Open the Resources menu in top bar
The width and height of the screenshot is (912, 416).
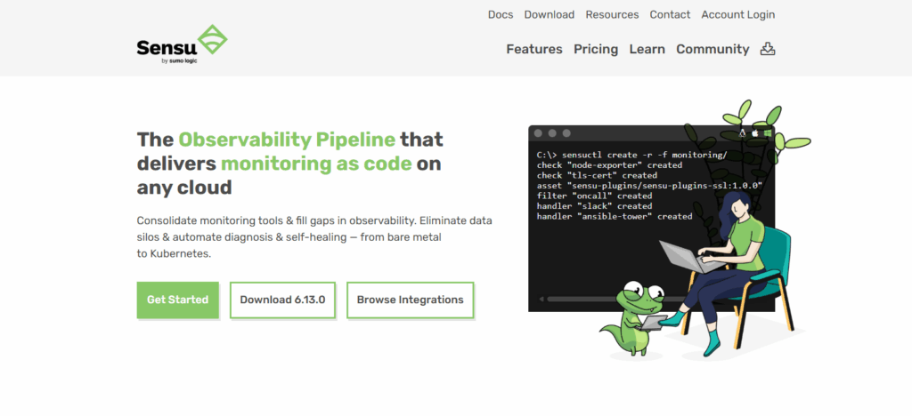(x=612, y=15)
